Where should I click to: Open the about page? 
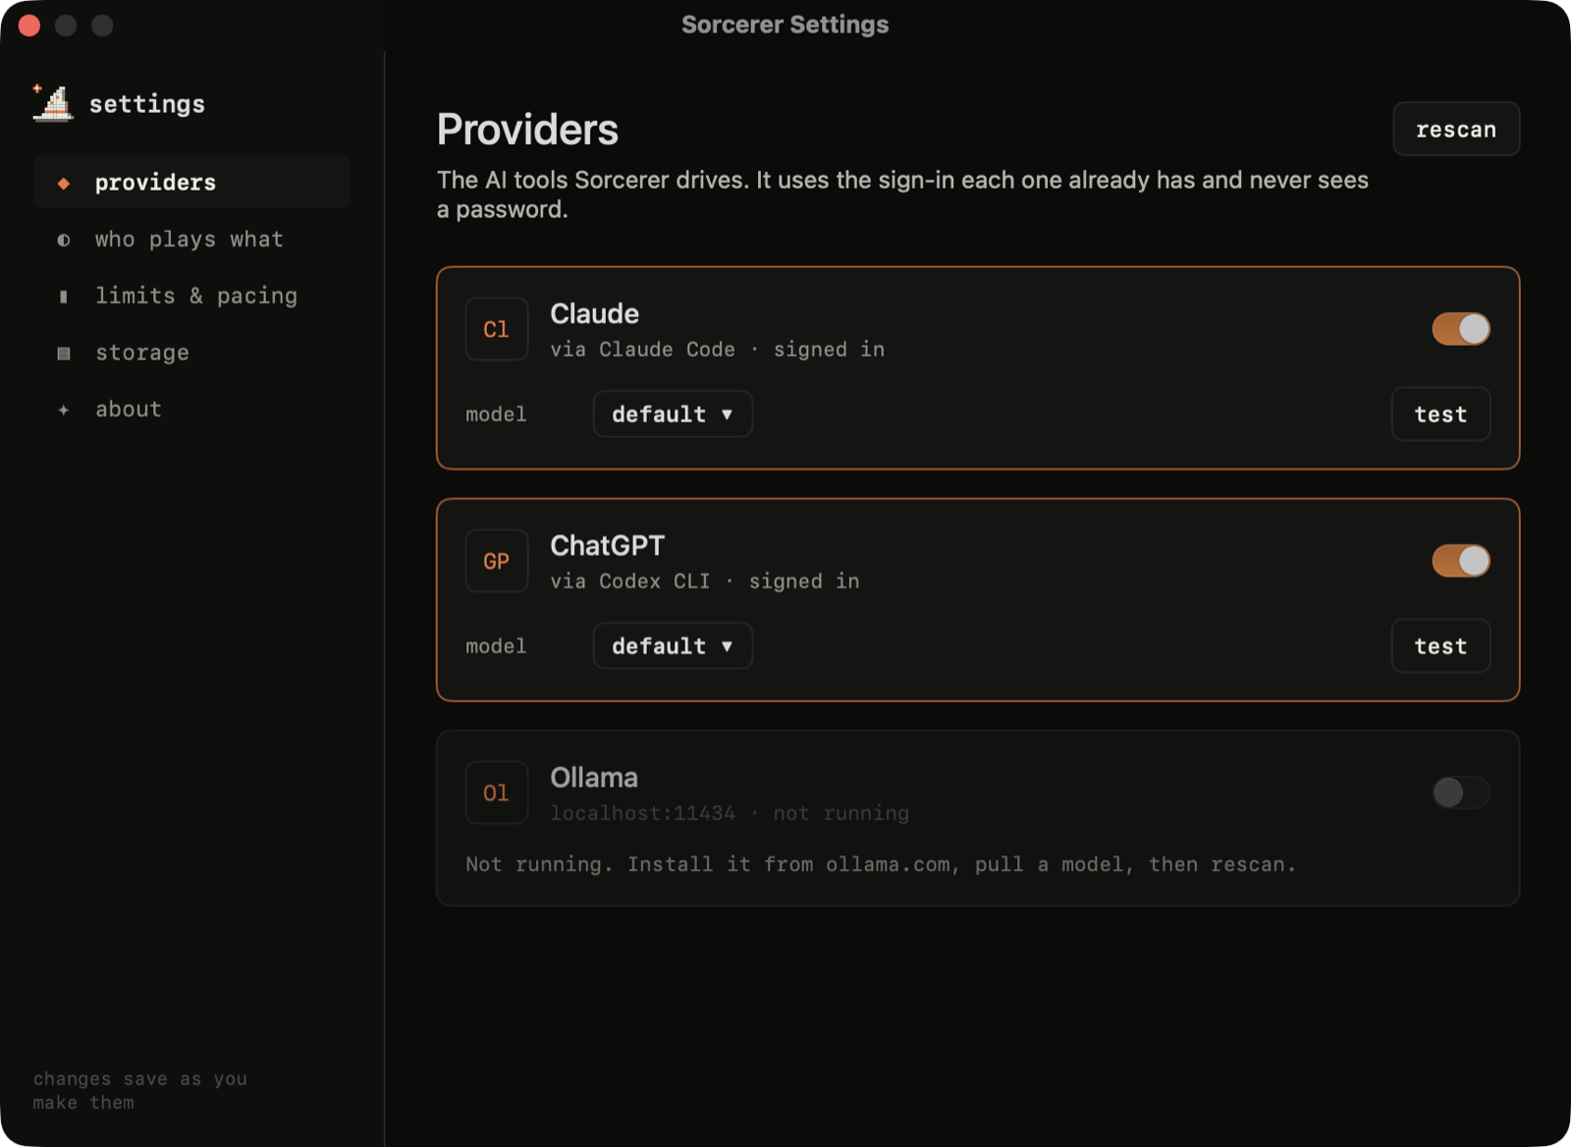192,410
